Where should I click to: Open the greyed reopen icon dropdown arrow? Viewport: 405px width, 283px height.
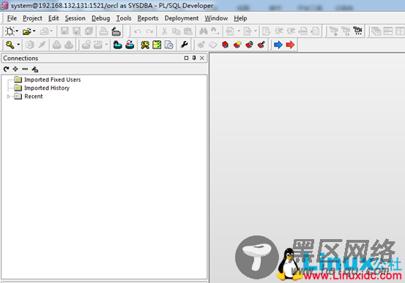point(51,31)
